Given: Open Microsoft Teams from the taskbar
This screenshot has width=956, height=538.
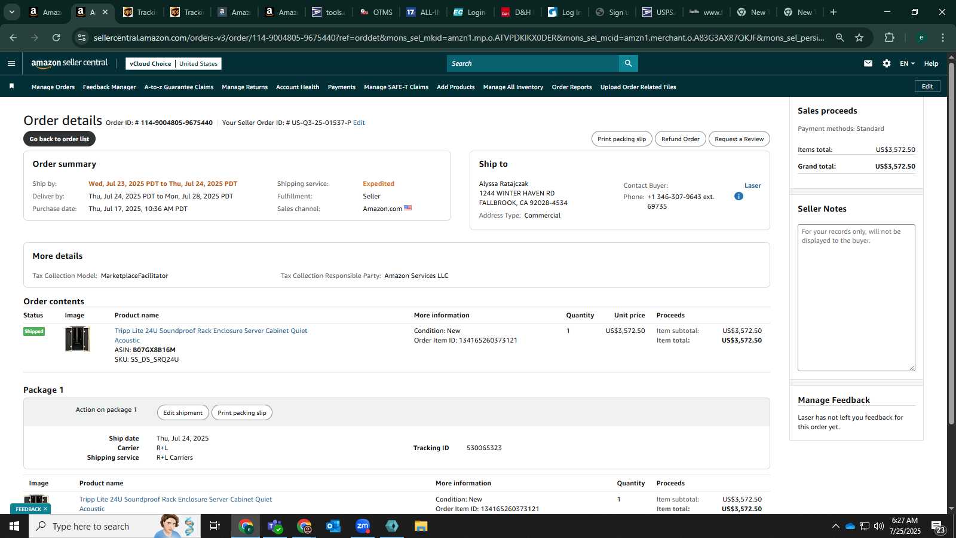Looking at the screenshot, I should pyautogui.click(x=275, y=526).
